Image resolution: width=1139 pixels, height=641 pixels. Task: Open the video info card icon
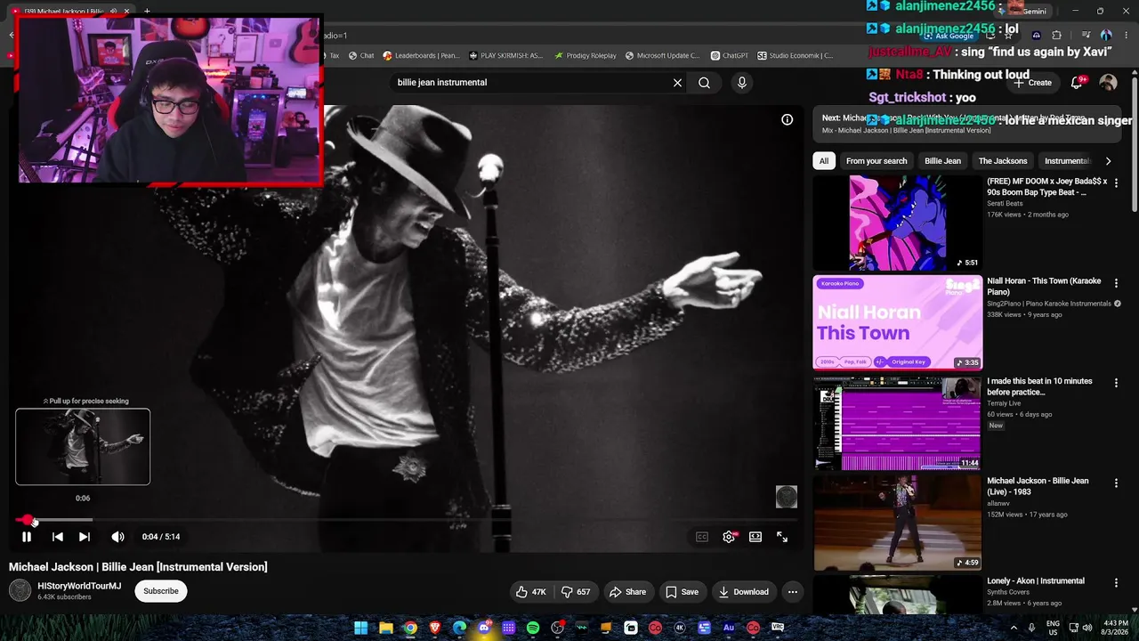pos(788,119)
